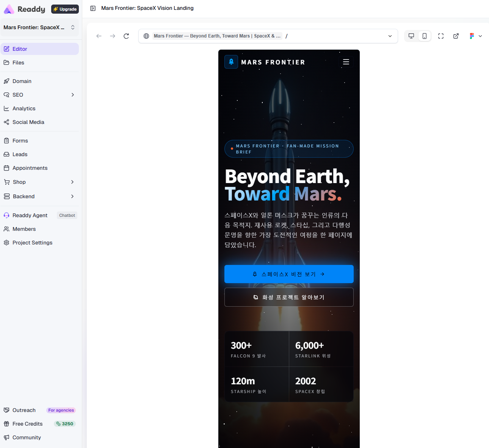
Task: Switch to desktop preview mode
Action: [x=411, y=36]
